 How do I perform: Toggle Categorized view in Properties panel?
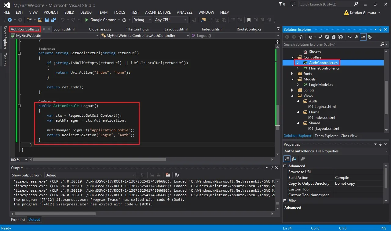coord(287,158)
